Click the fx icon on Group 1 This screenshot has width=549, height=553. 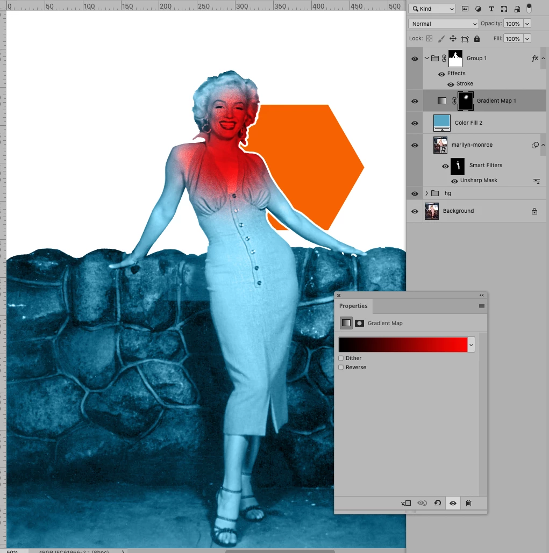pos(535,58)
